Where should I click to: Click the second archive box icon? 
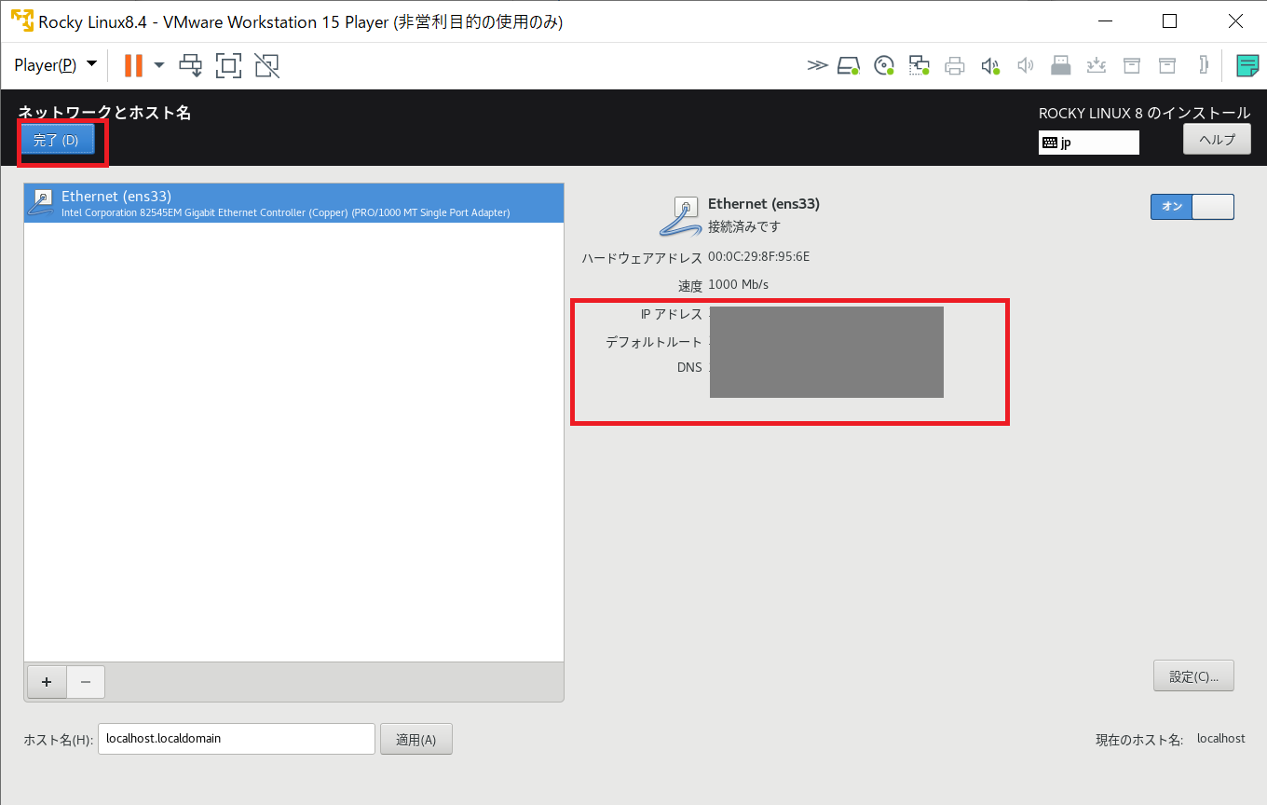[1167, 65]
